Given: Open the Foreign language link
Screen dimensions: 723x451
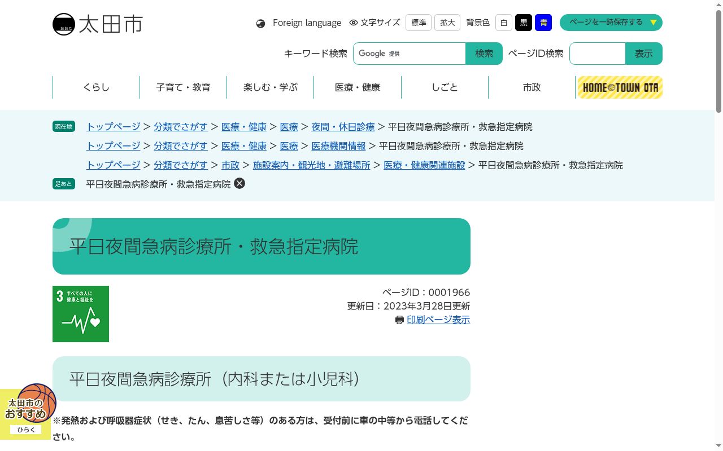Looking at the screenshot, I should click(x=307, y=23).
